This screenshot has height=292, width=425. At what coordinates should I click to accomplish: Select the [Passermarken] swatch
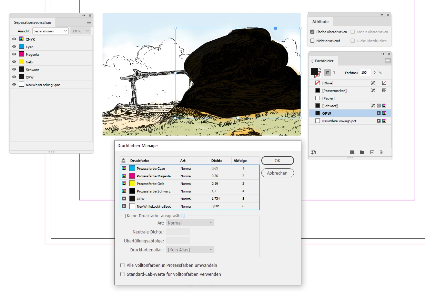tap(351, 91)
